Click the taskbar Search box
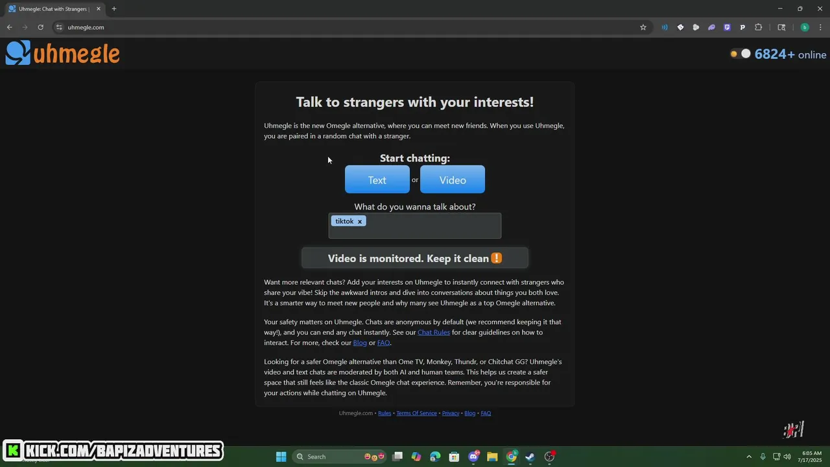This screenshot has width=830, height=467. 340,457
